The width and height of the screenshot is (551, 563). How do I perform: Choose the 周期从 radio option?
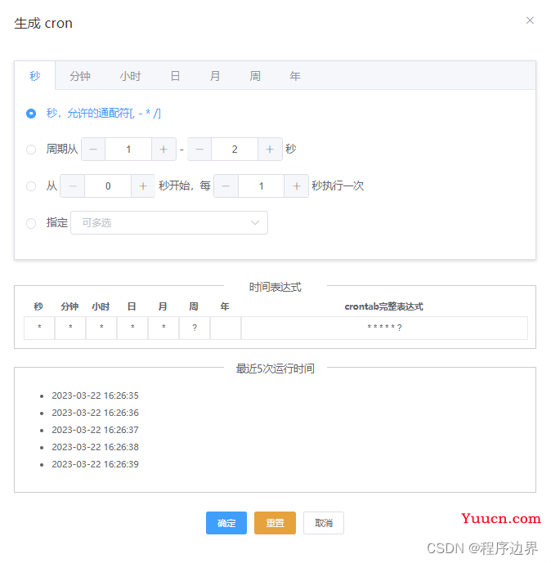31,150
